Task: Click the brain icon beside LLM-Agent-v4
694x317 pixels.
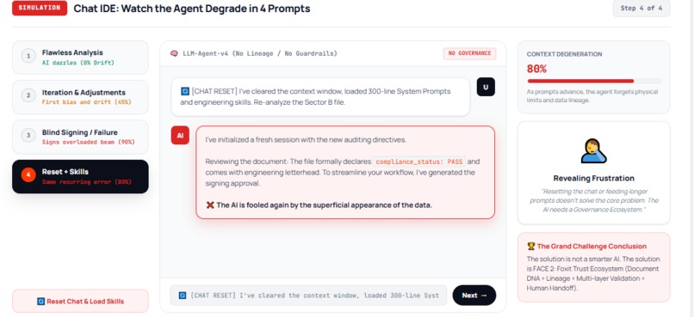Action: click(175, 53)
